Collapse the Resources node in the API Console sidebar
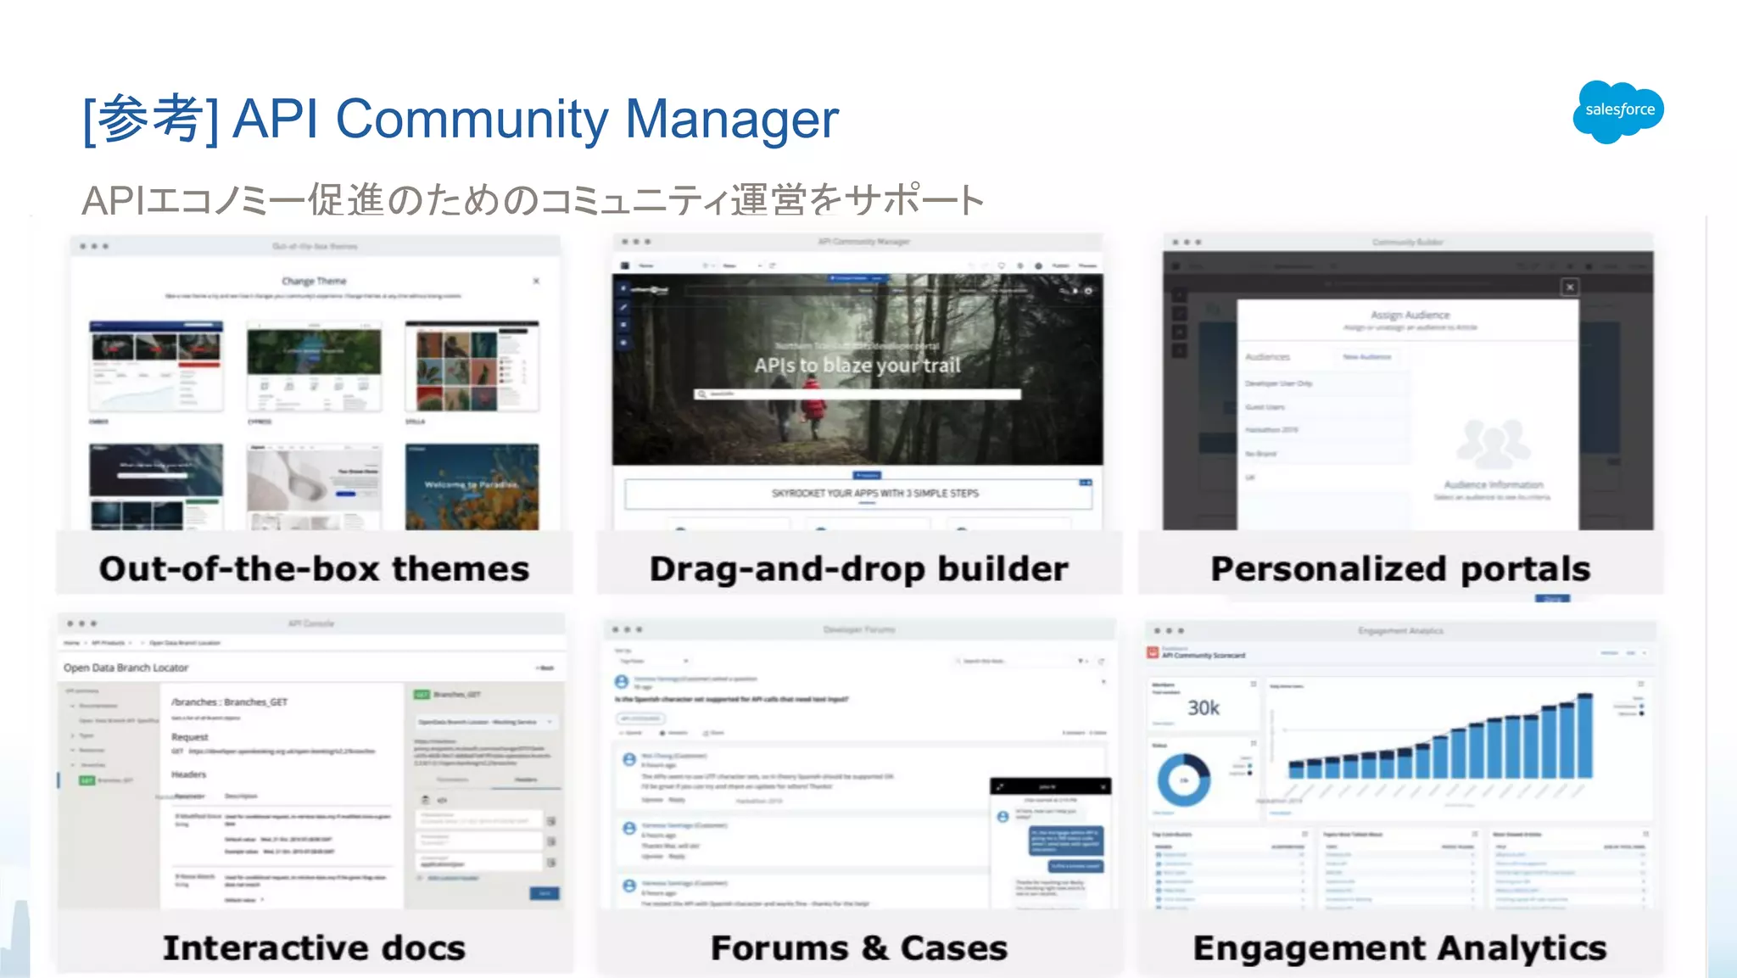 pyautogui.click(x=73, y=750)
